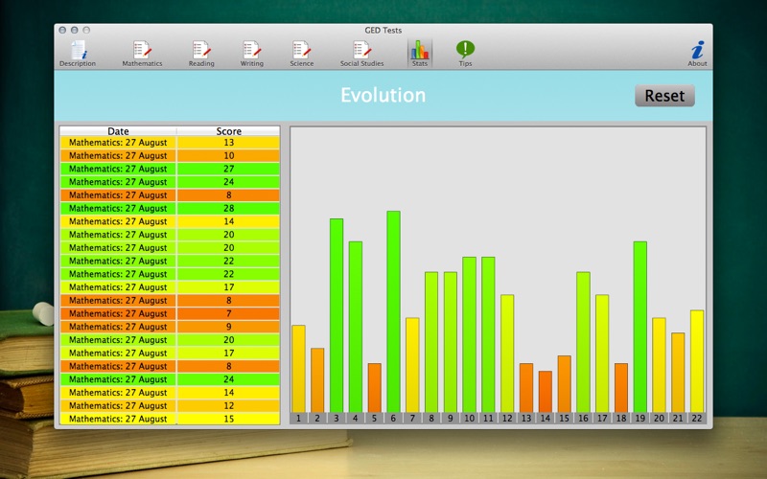Select the row with score 10
This screenshot has height=479, width=767.
pyautogui.click(x=170, y=155)
